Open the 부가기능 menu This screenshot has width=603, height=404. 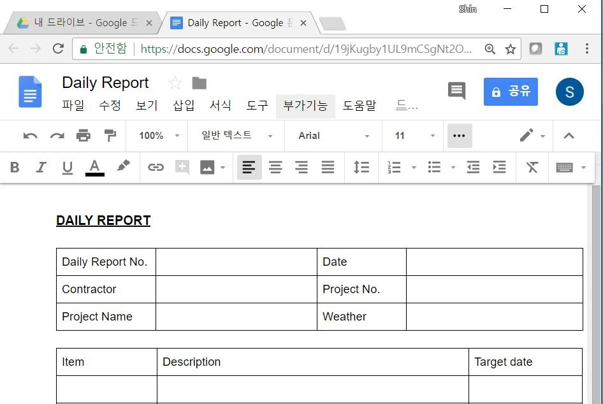(x=305, y=106)
